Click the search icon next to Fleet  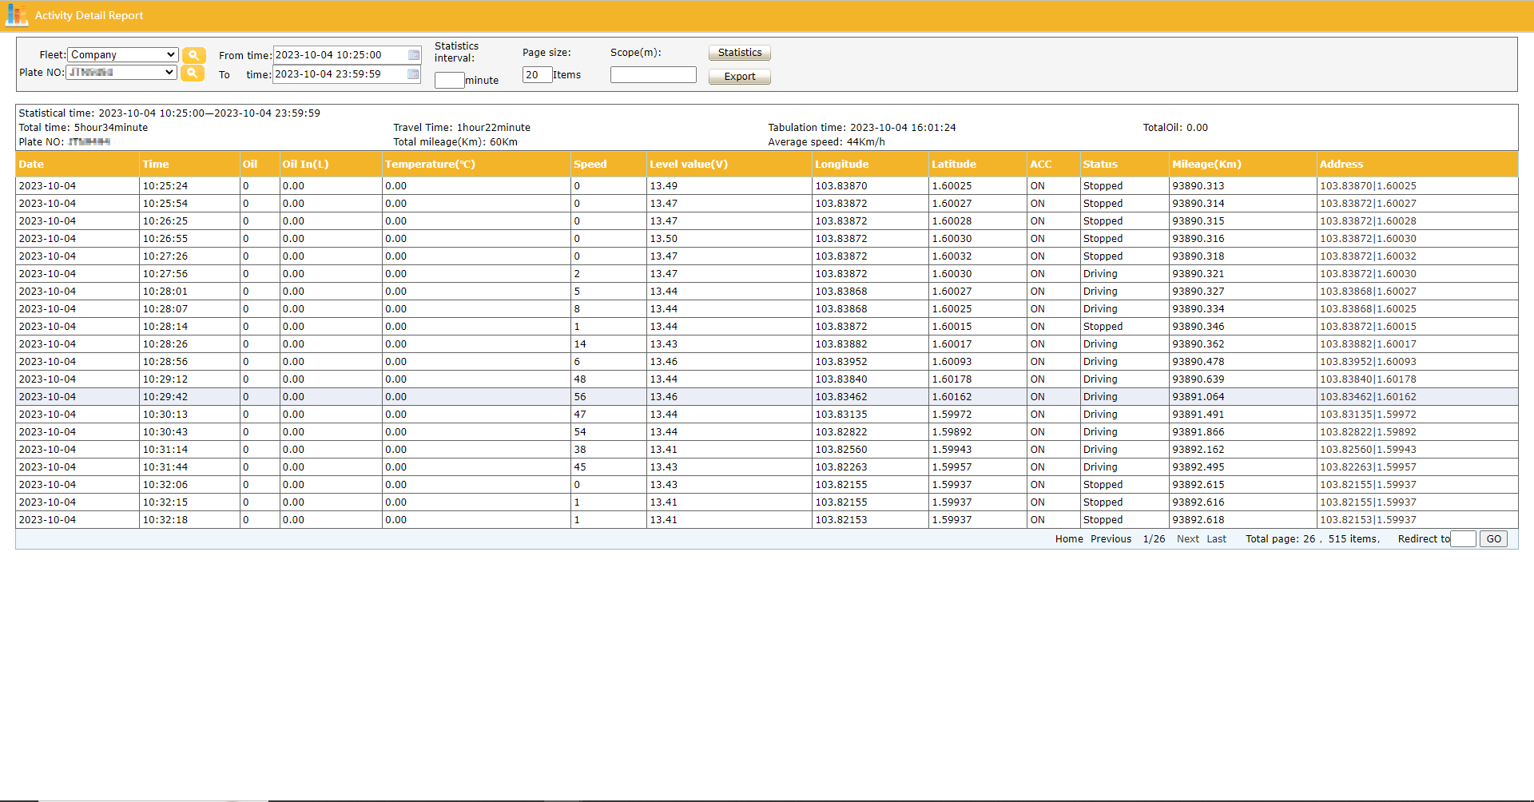coord(193,55)
